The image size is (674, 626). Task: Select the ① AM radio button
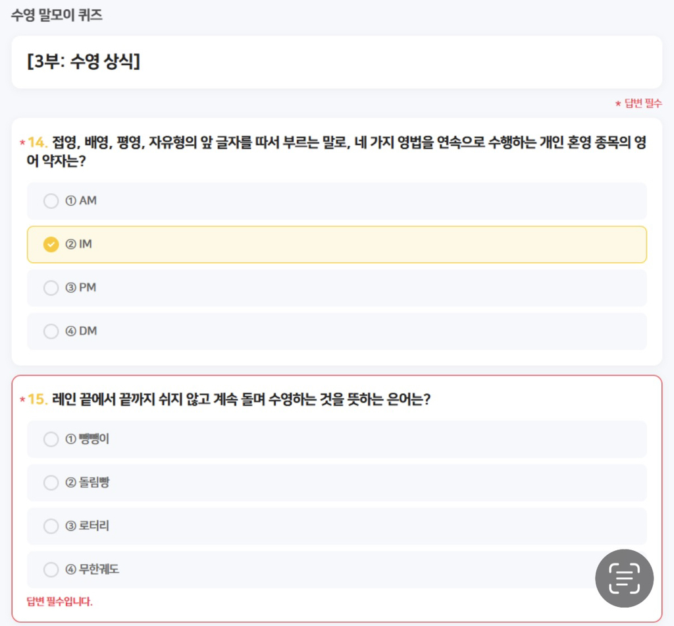(x=51, y=201)
